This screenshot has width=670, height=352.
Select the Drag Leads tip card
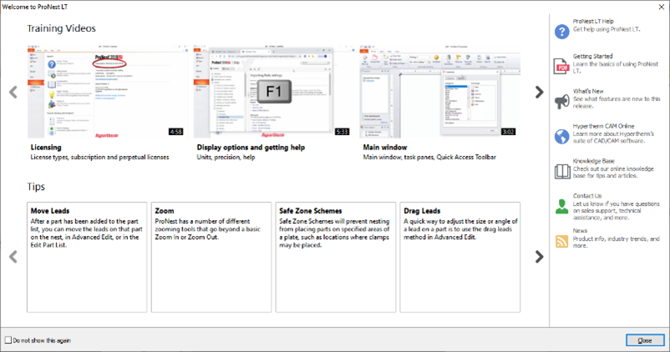(460, 257)
